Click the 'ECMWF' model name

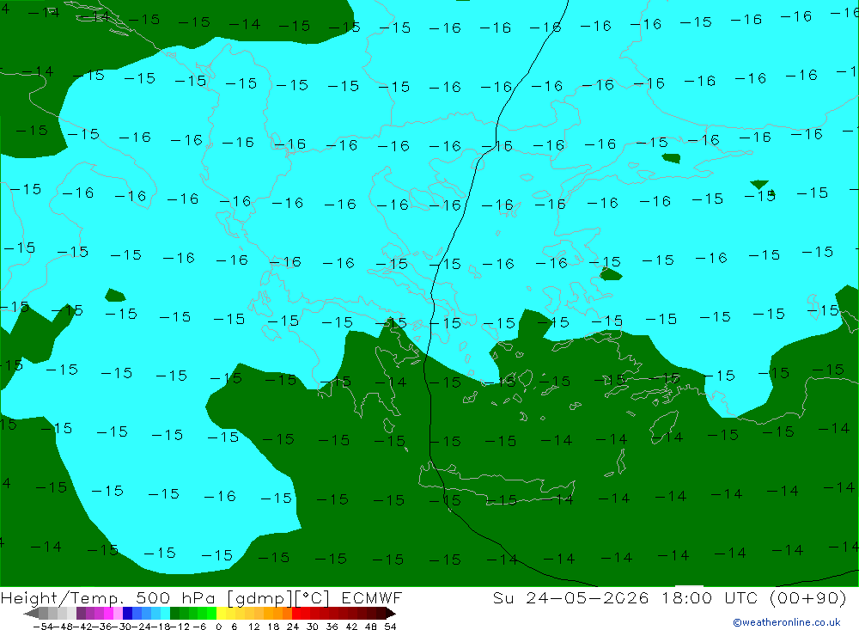tap(371, 597)
